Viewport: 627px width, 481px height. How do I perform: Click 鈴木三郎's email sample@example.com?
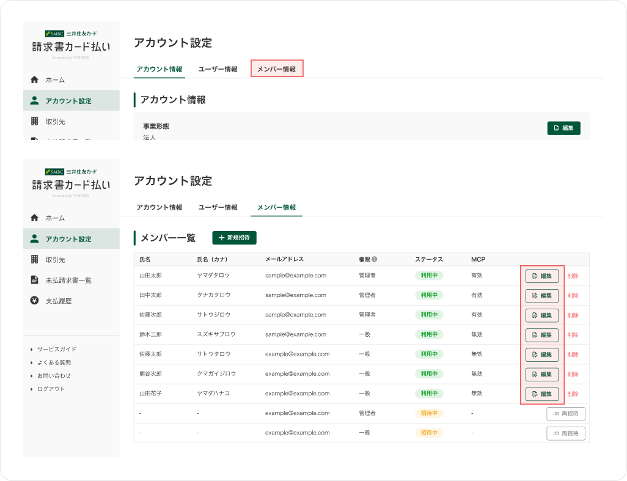click(x=296, y=334)
